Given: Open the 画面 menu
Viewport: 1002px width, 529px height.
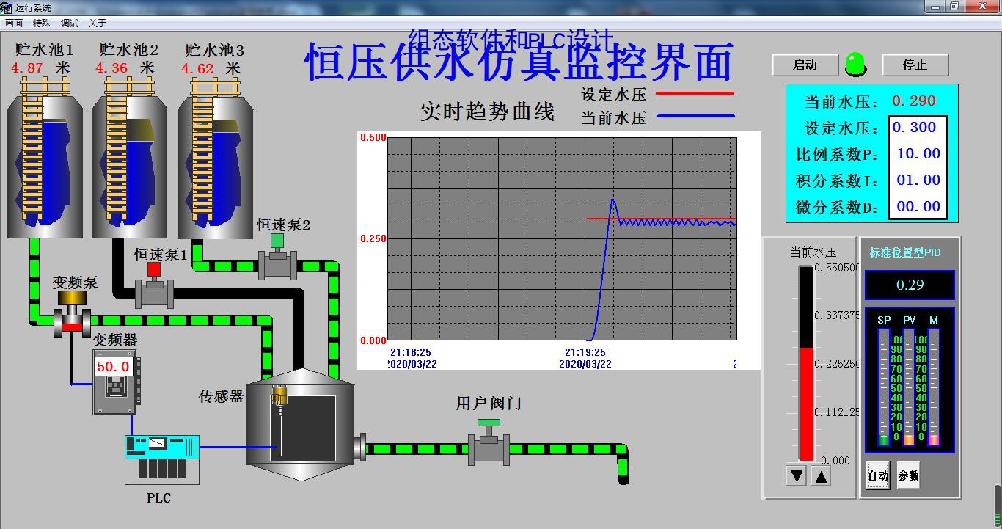Looking at the screenshot, I should 13,22.
